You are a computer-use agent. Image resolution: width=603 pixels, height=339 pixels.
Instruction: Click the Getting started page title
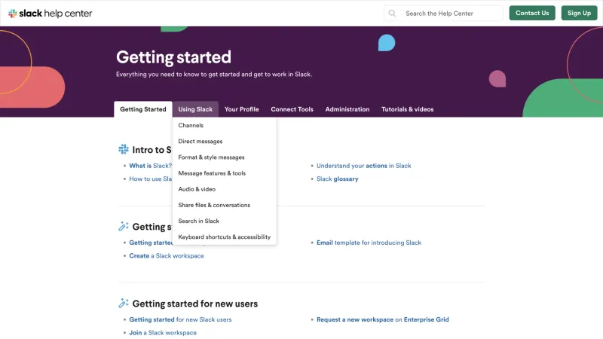point(173,57)
